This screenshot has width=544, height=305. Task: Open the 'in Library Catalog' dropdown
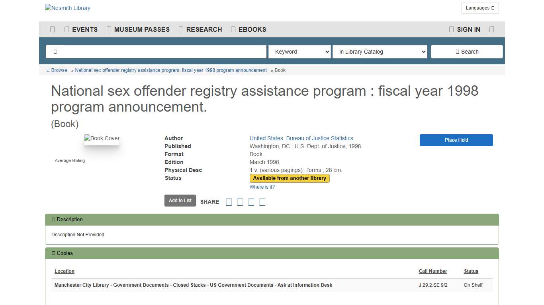[380, 51]
